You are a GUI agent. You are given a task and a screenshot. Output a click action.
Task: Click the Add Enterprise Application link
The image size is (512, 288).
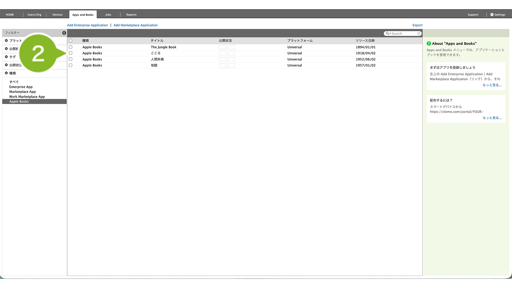coord(87,25)
